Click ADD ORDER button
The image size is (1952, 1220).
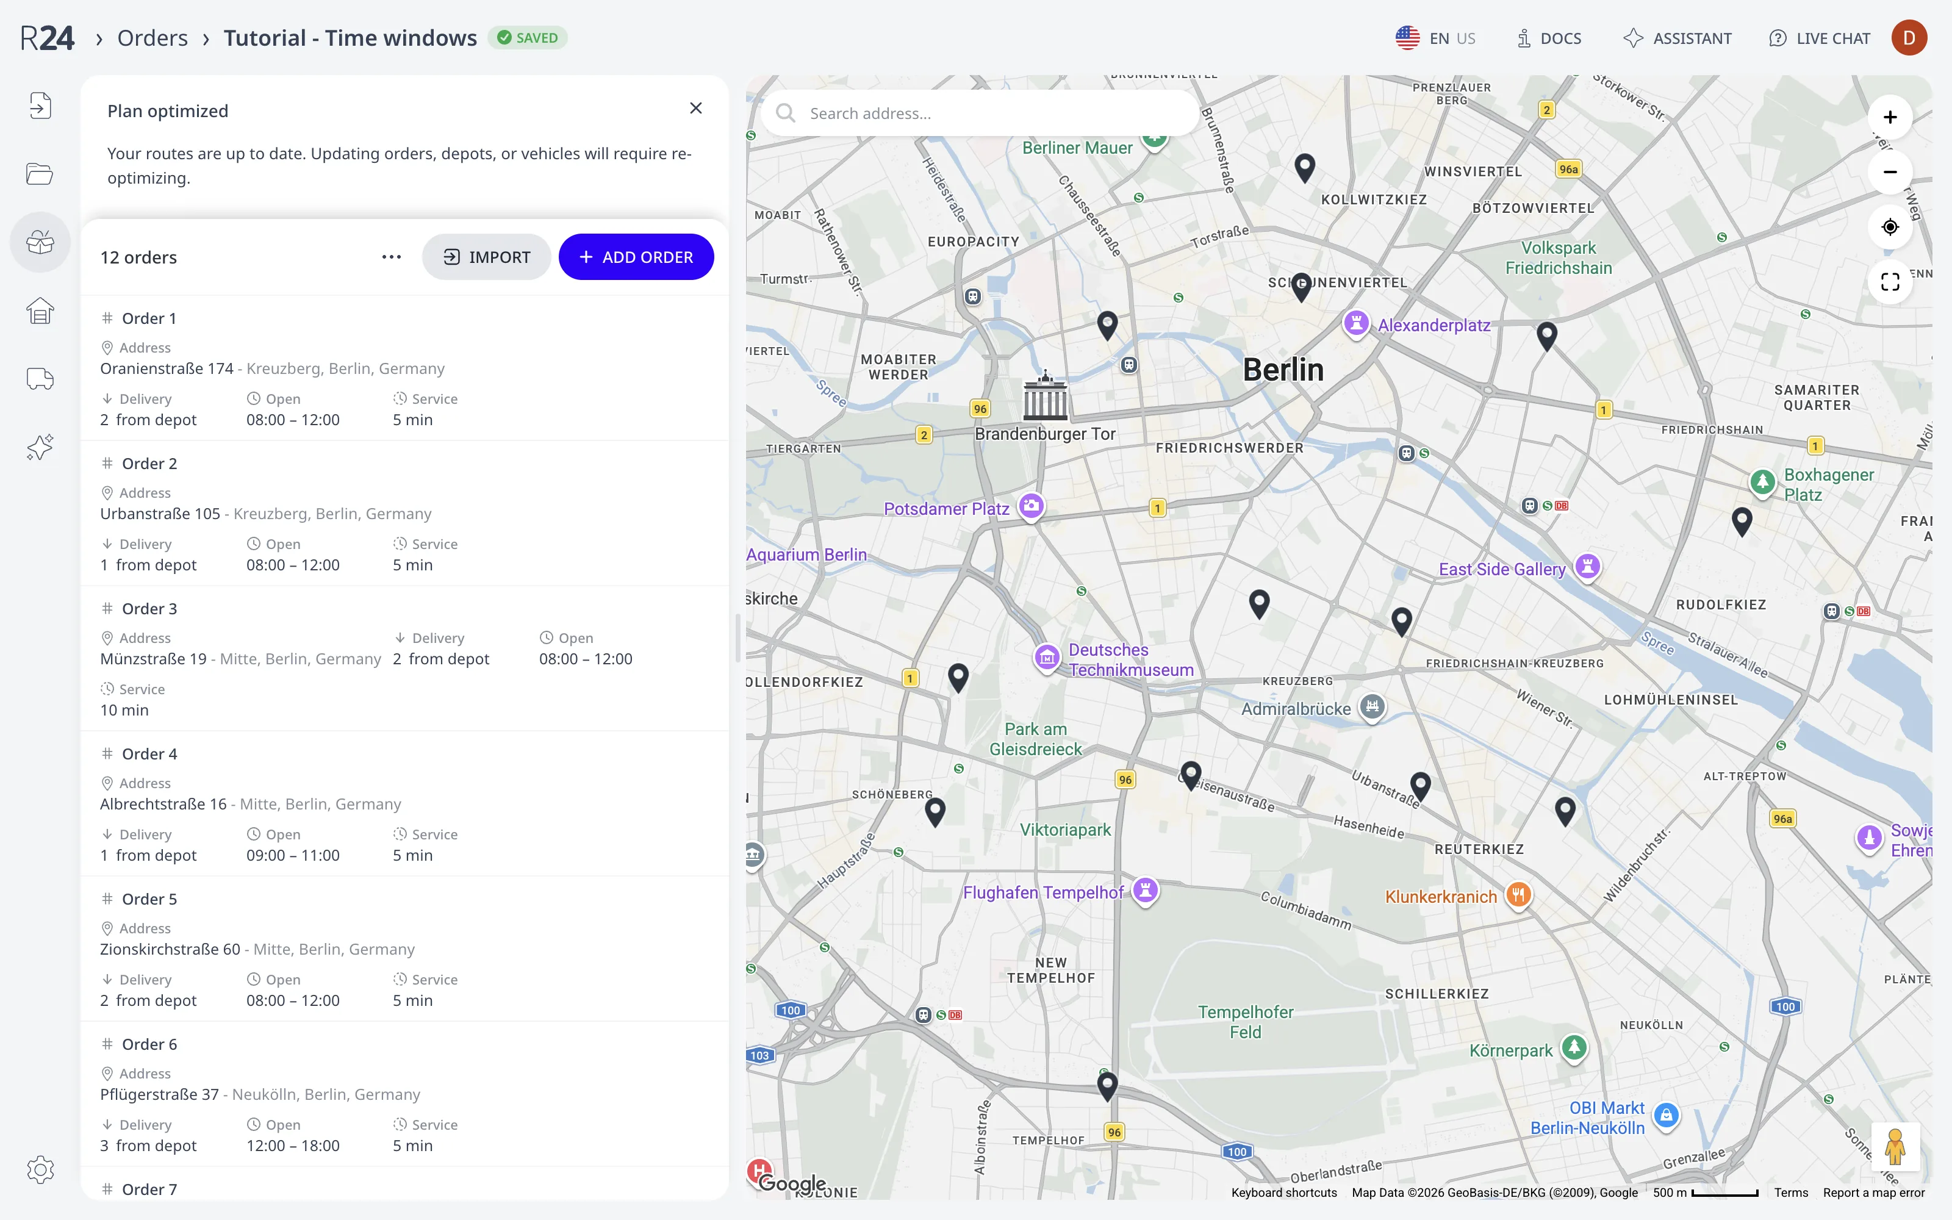click(x=636, y=257)
